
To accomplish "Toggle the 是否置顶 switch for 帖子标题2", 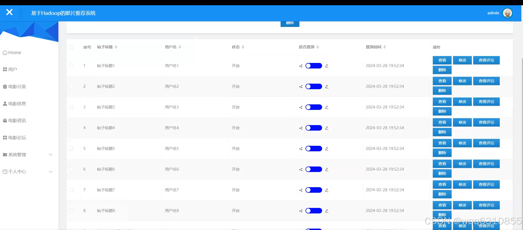I will [x=314, y=86].
